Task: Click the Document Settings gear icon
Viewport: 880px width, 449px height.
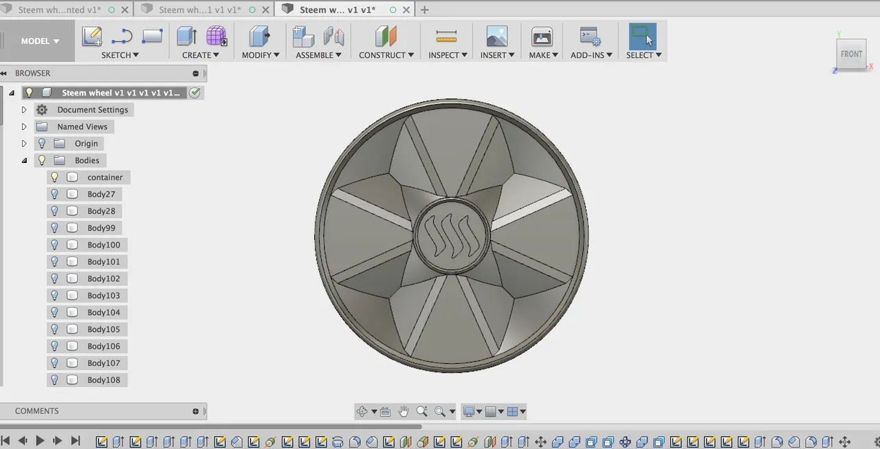Action: (42, 110)
